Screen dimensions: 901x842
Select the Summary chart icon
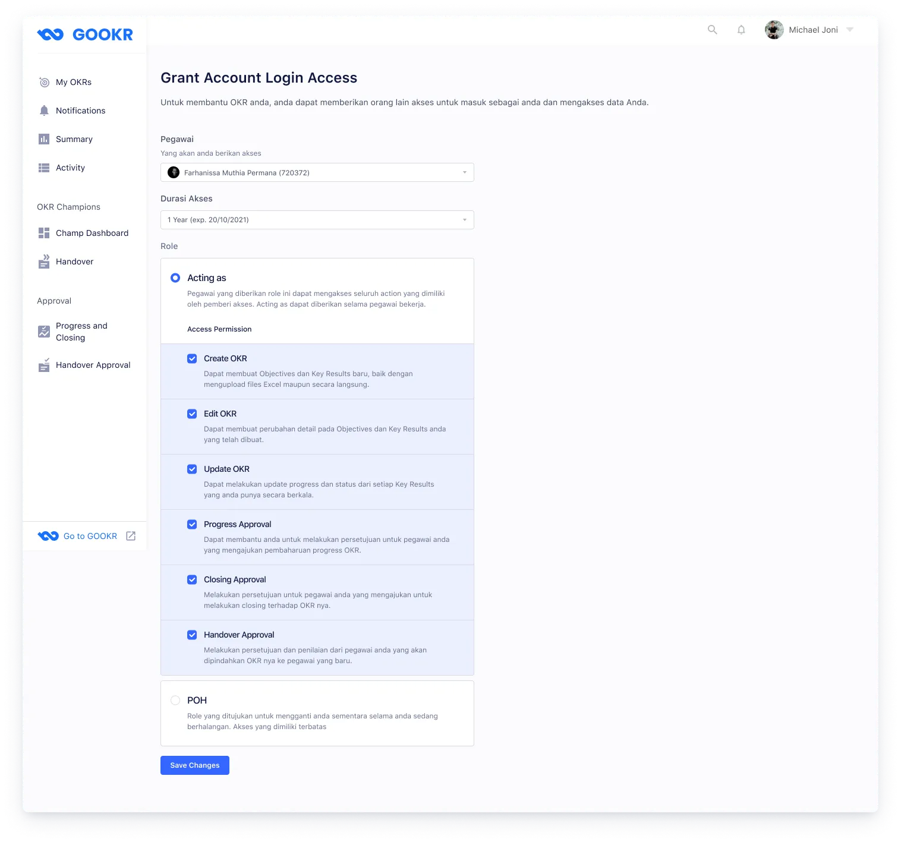point(44,138)
